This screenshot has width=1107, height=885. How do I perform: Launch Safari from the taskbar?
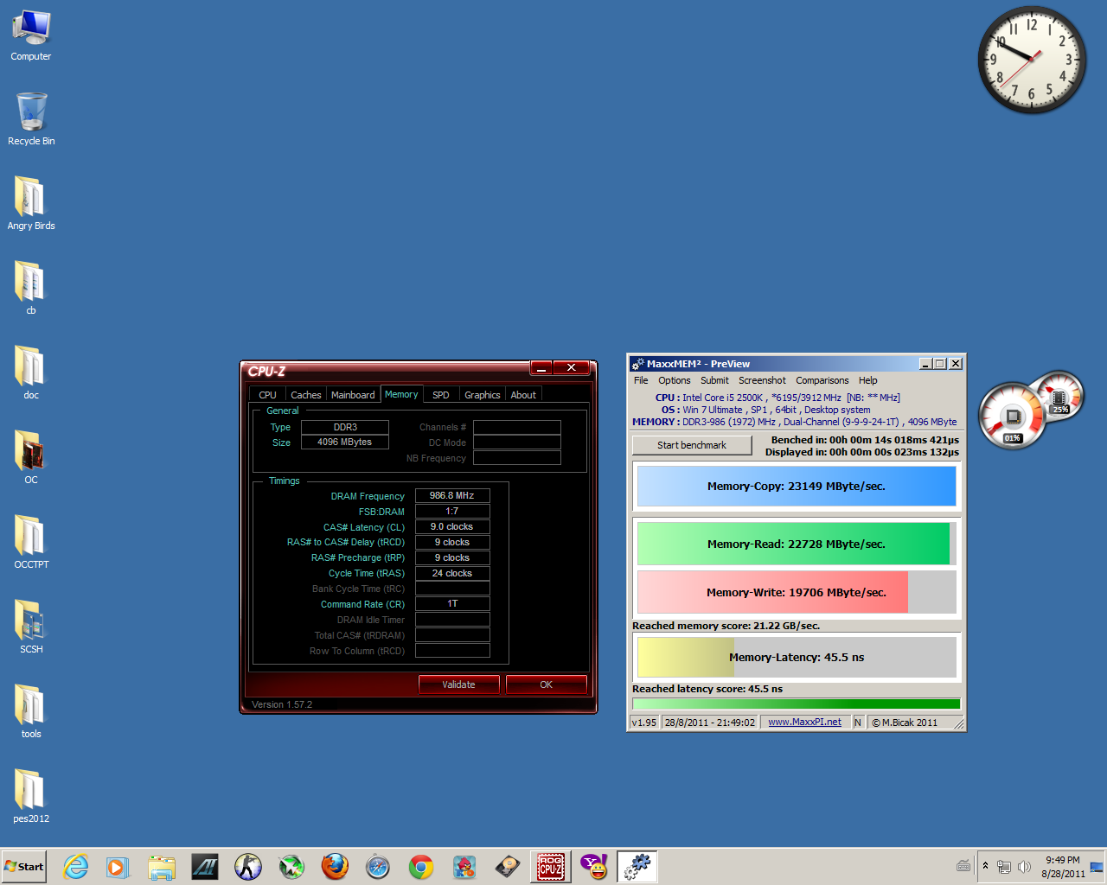point(378,867)
